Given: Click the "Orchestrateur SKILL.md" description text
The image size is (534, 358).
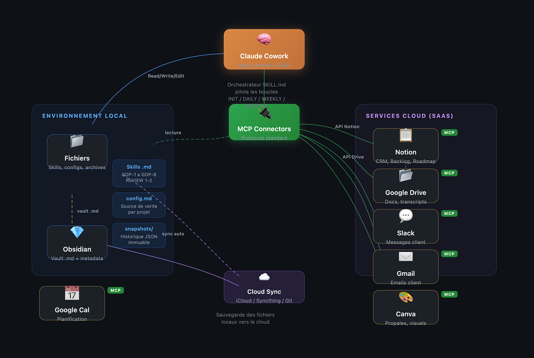Looking at the screenshot, I should coord(257,85).
